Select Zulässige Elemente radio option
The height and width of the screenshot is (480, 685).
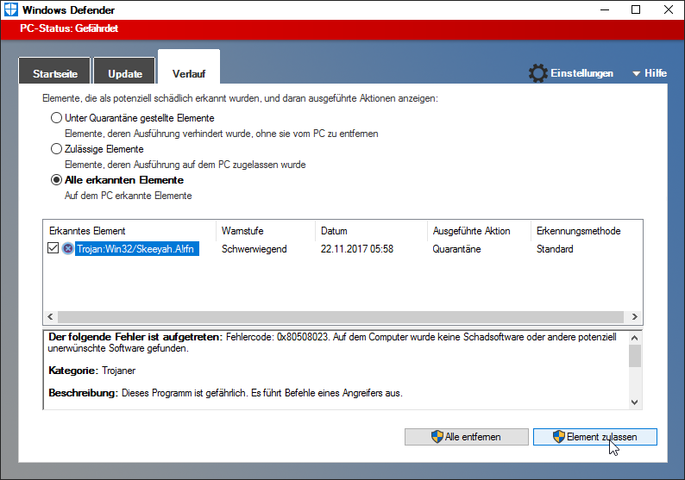pyautogui.click(x=56, y=149)
